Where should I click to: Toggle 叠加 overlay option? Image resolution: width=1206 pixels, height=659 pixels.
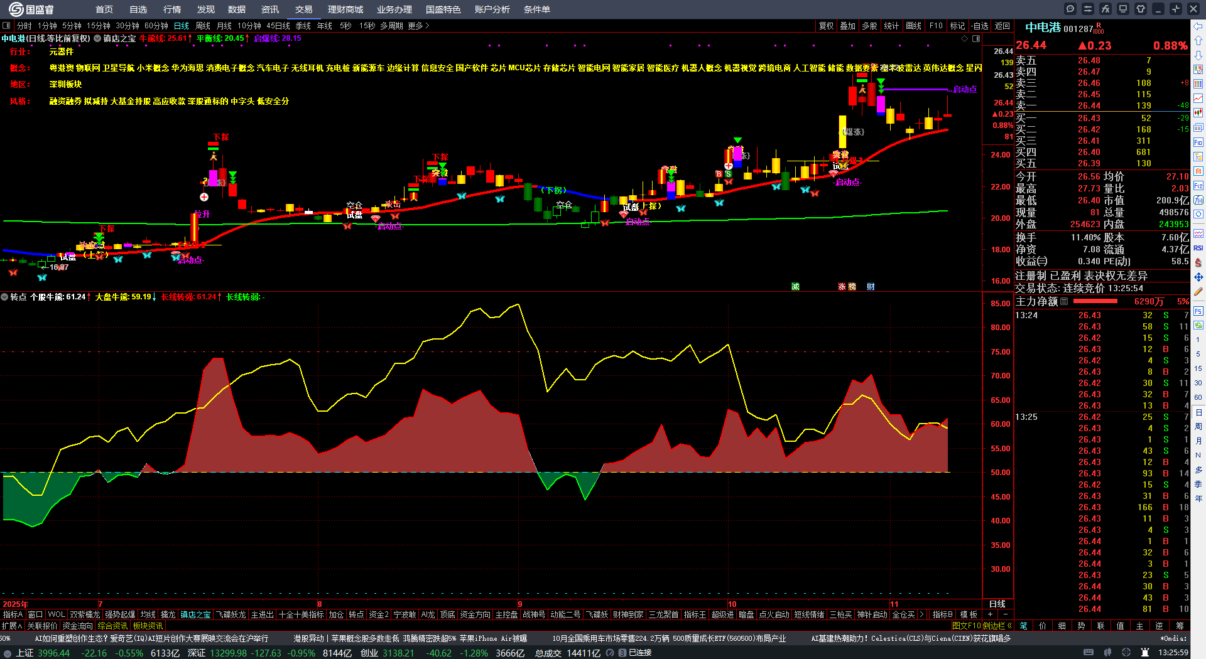click(848, 26)
